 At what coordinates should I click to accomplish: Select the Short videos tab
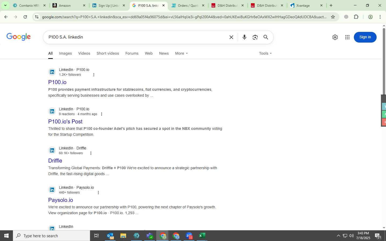pos(108,53)
